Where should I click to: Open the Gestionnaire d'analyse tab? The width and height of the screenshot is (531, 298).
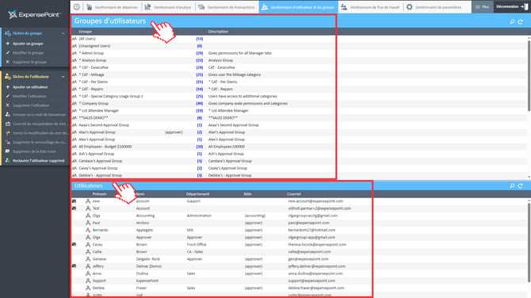[168, 7]
